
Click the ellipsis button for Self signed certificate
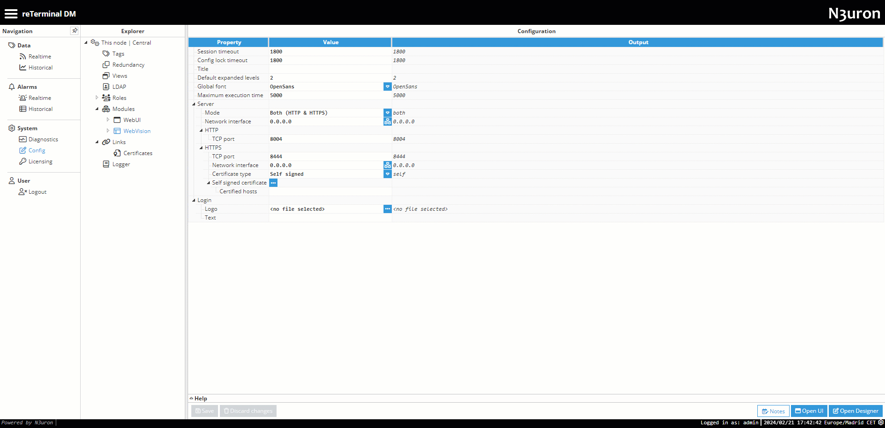pos(273,183)
